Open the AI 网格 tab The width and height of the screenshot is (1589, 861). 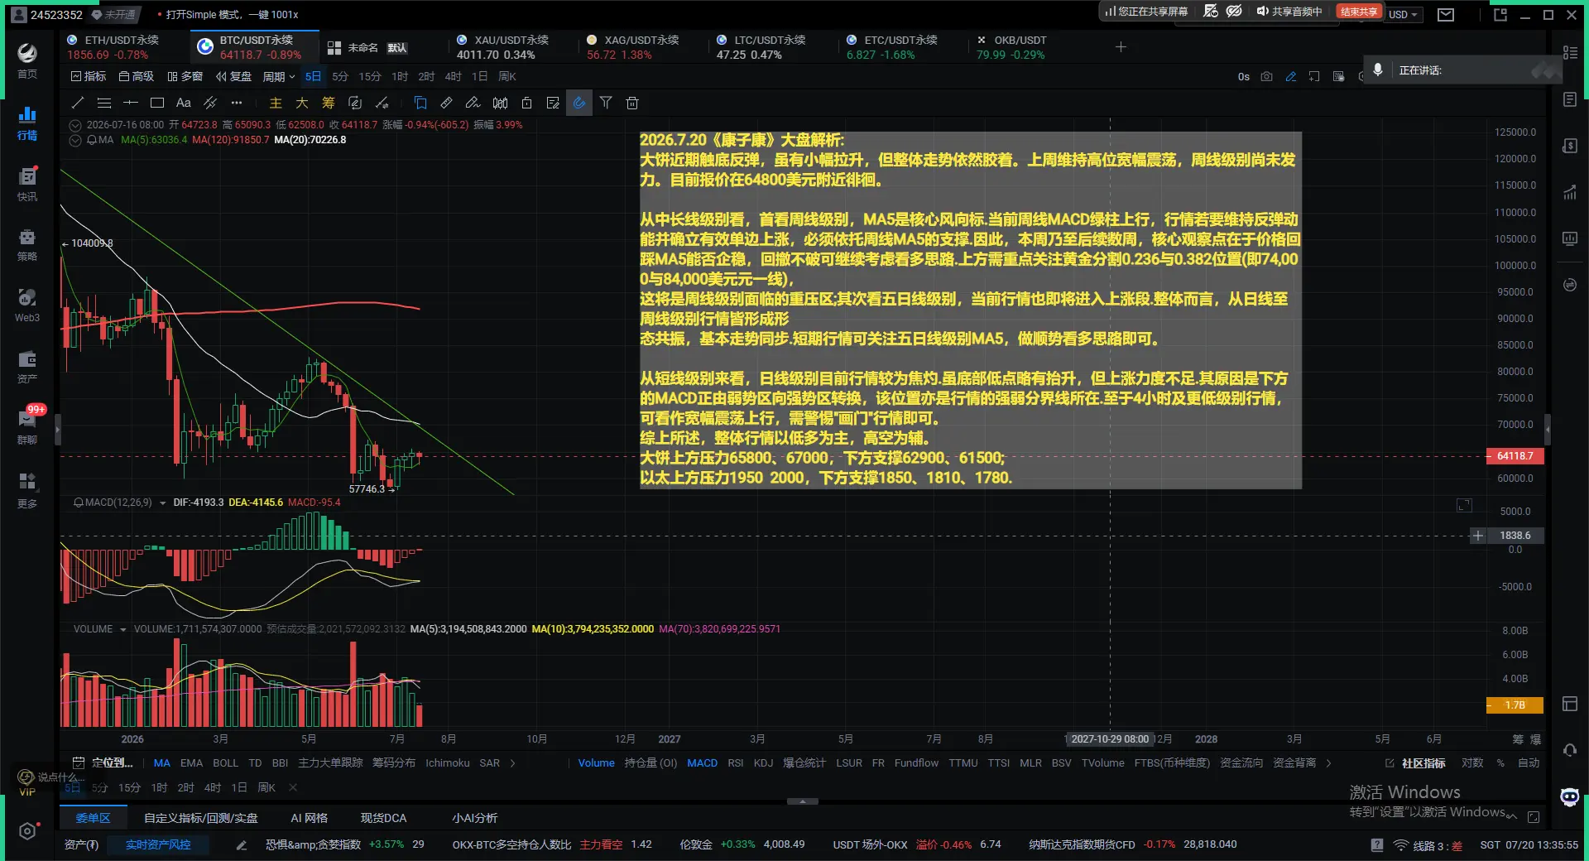(x=310, y=818)
